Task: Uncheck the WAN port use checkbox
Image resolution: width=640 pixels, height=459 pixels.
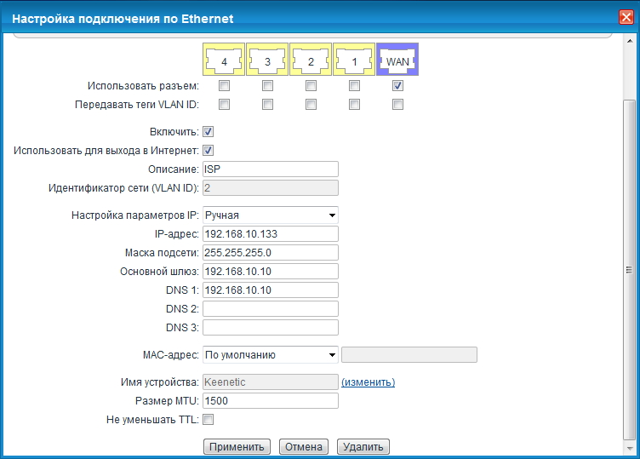Action: click(x=397, y=86)
